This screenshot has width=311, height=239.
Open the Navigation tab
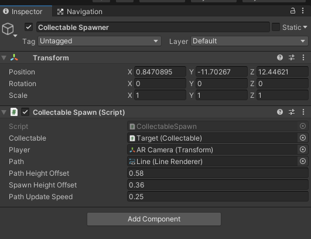[80, 12]
